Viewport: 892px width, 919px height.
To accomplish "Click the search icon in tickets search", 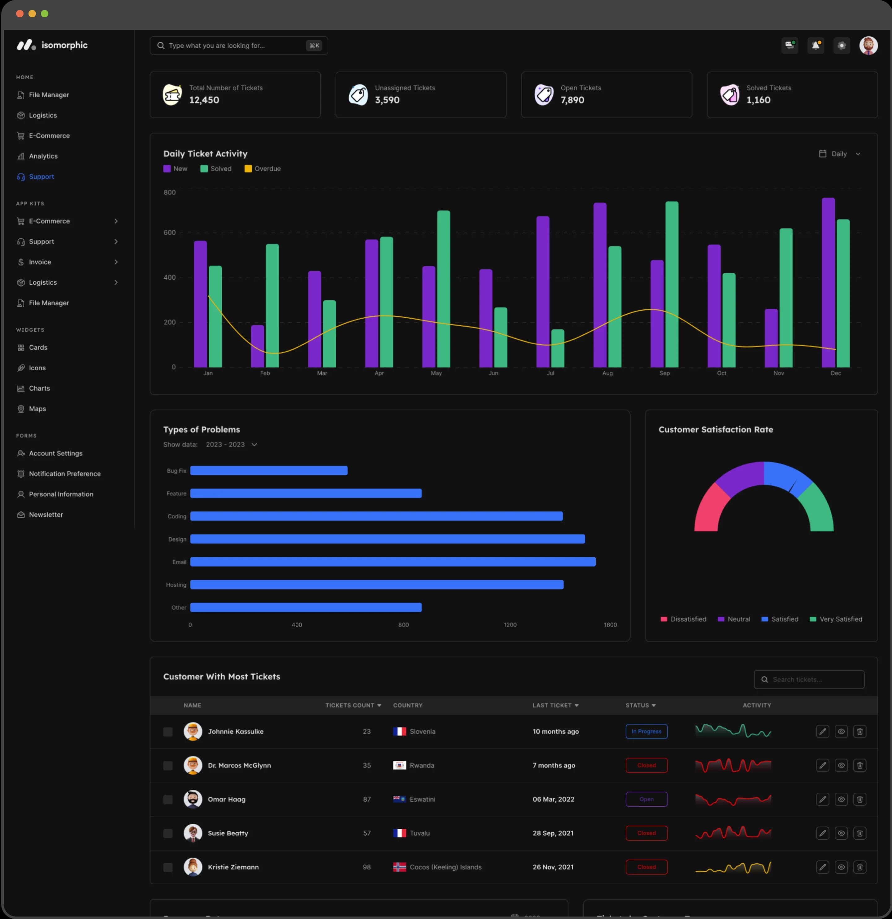I will 764,679.
